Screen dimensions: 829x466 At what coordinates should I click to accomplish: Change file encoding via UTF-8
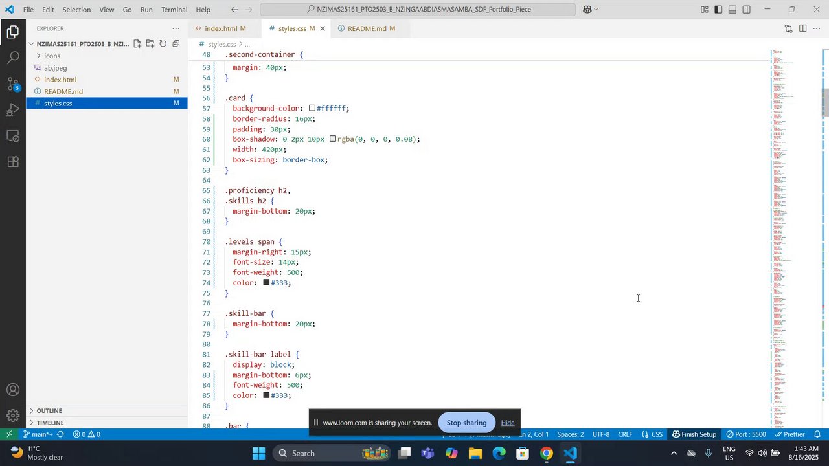coord(601,434)
